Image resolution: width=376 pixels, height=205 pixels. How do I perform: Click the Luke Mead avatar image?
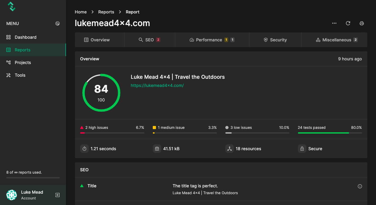click(x=12, y=195)
